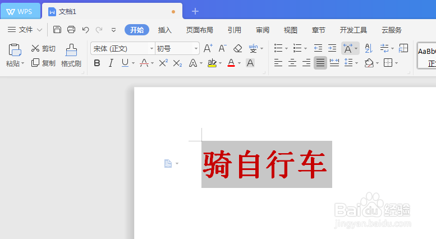The height and width of the screenshot is (239, 436).
Task: Open the 引用 tab
Action: click(x=235, y=30)
